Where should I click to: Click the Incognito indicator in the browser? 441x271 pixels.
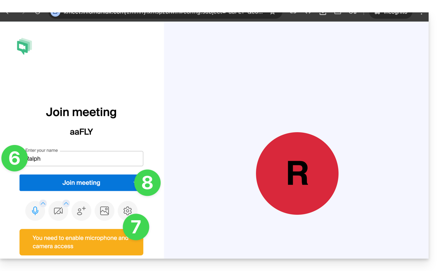[x=390, y=13]
